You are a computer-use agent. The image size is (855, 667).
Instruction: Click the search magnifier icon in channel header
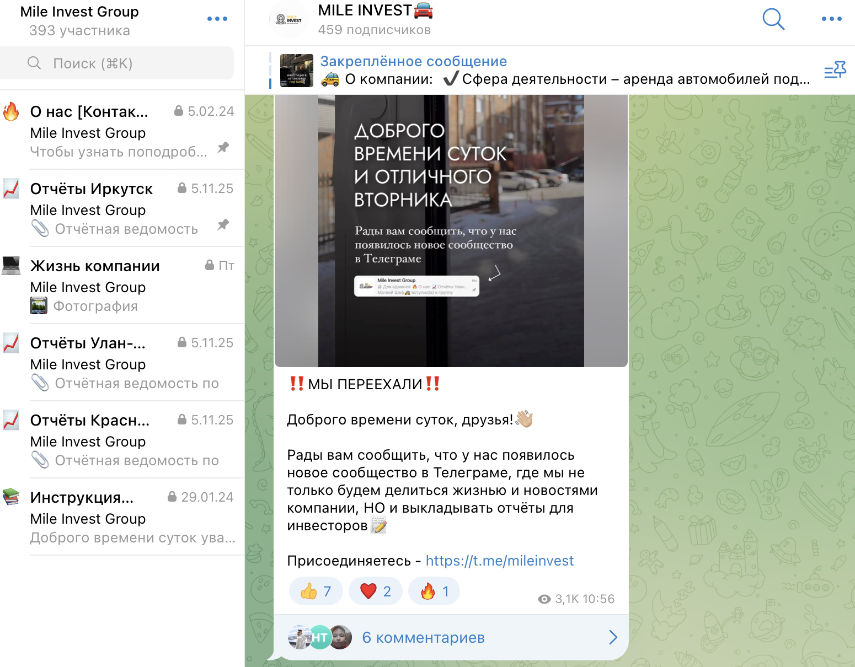pos(773,19)
